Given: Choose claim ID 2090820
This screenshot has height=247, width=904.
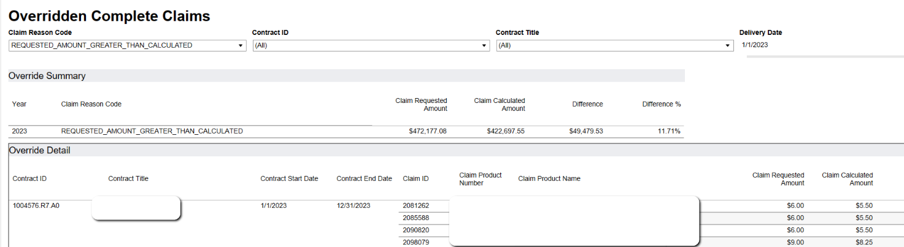Looking at the screenshot, I should (415, 230).
